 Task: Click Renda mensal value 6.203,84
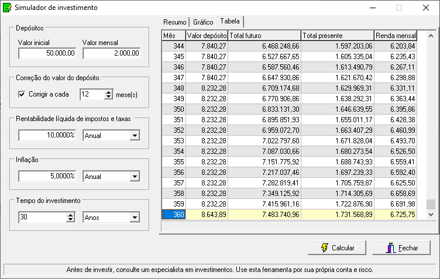[x=396, y=46]
